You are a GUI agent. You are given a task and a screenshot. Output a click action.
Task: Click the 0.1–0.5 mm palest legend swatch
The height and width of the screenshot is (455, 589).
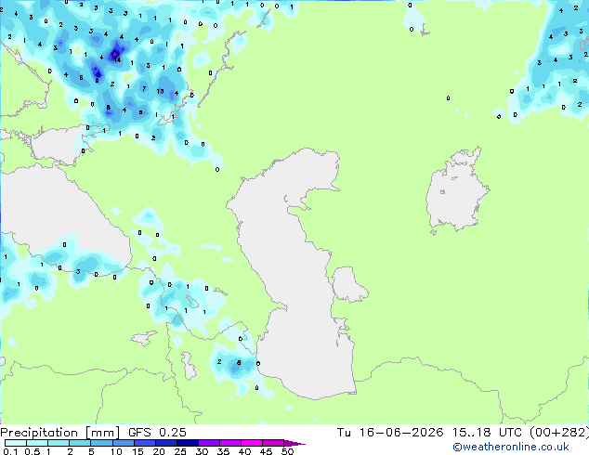coord(16,443)
